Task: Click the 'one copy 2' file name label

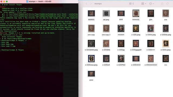Action: pos(106,35)
